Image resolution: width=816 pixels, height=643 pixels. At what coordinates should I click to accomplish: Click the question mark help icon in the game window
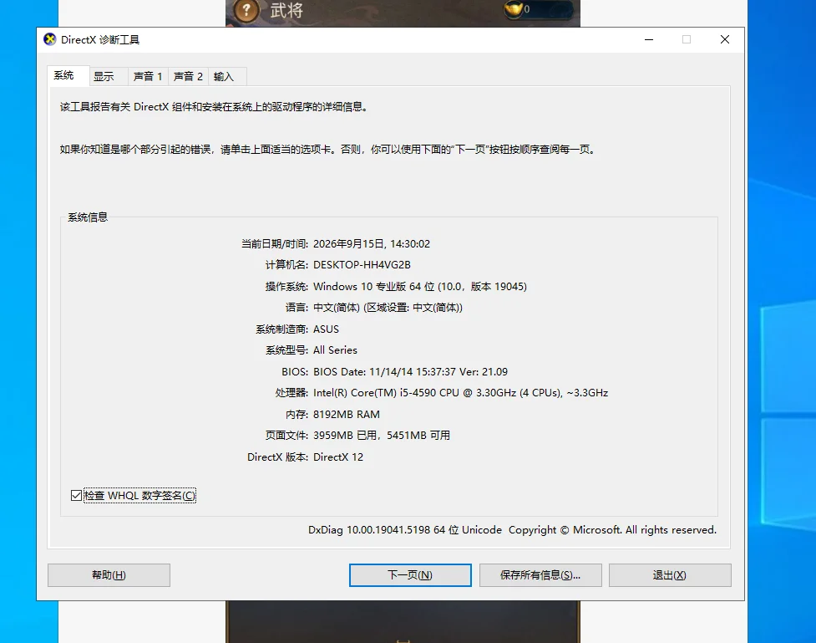pos(246,10)
